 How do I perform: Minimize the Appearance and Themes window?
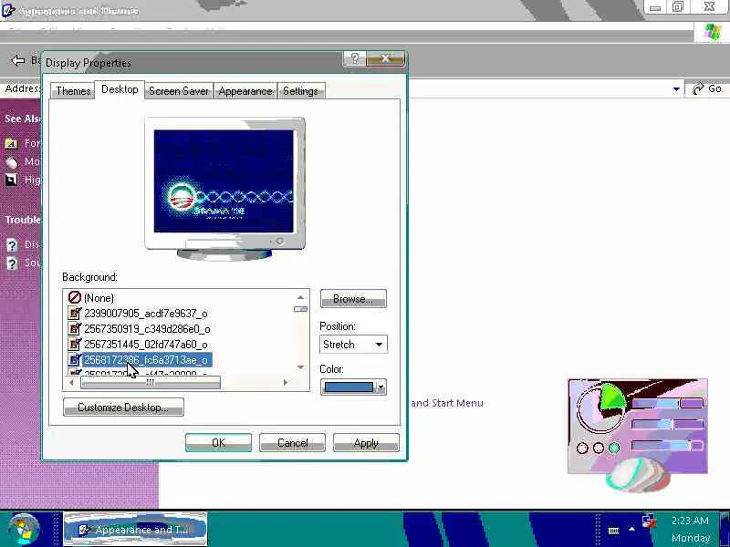click(x=655, y=7)
